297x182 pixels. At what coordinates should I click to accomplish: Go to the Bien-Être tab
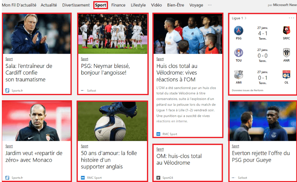coord(175,5)
